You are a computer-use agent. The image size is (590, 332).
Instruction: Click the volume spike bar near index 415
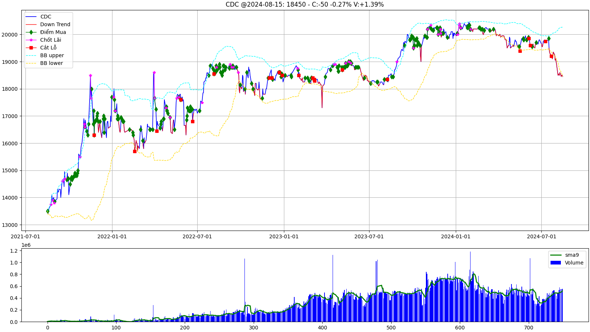[333, 288]
